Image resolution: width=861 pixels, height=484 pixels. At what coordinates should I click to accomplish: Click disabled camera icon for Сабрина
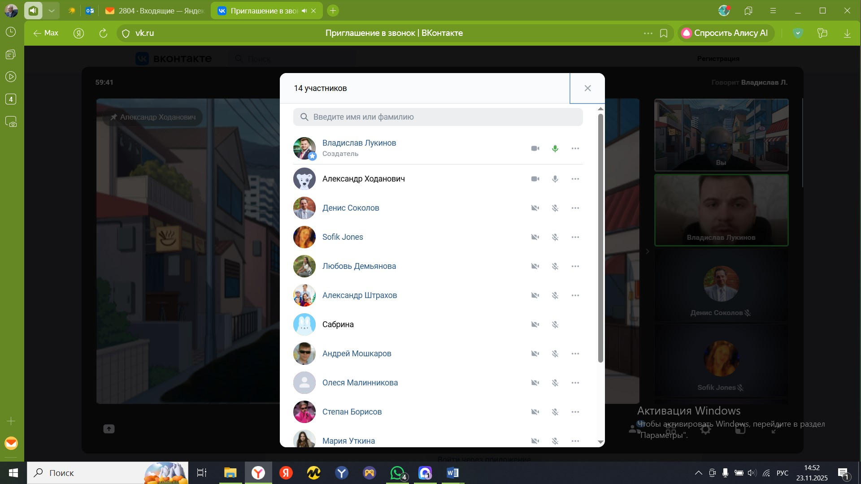click(x=535, y=324)
